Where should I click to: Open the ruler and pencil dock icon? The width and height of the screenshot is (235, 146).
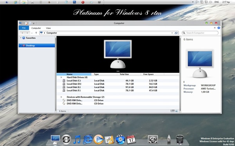click(x=109, y=140)
